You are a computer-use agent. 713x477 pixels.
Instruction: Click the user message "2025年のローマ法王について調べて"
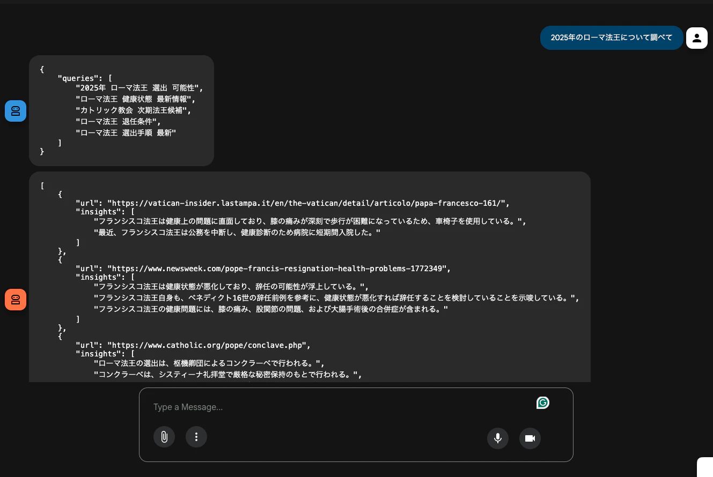pos(612,38)
